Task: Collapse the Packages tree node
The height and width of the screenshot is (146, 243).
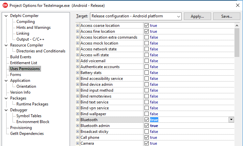Action: (x=6, y=98)
